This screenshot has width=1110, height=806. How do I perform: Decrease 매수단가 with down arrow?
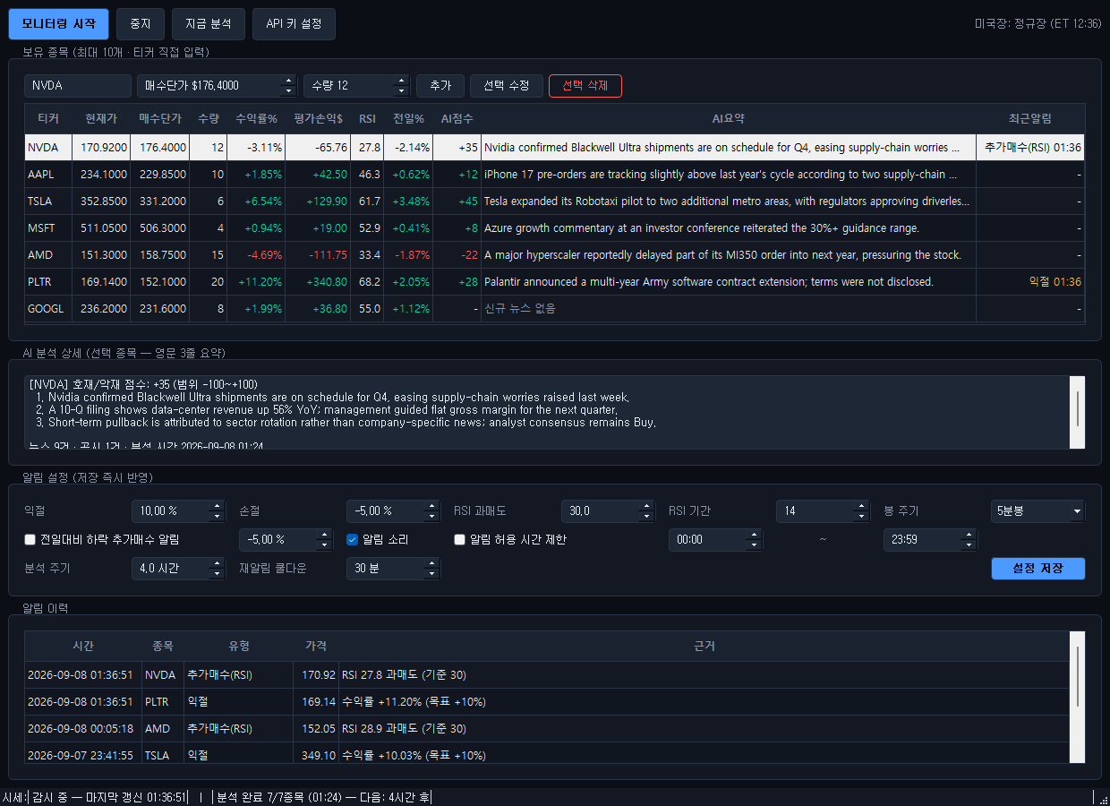(288, 91)
